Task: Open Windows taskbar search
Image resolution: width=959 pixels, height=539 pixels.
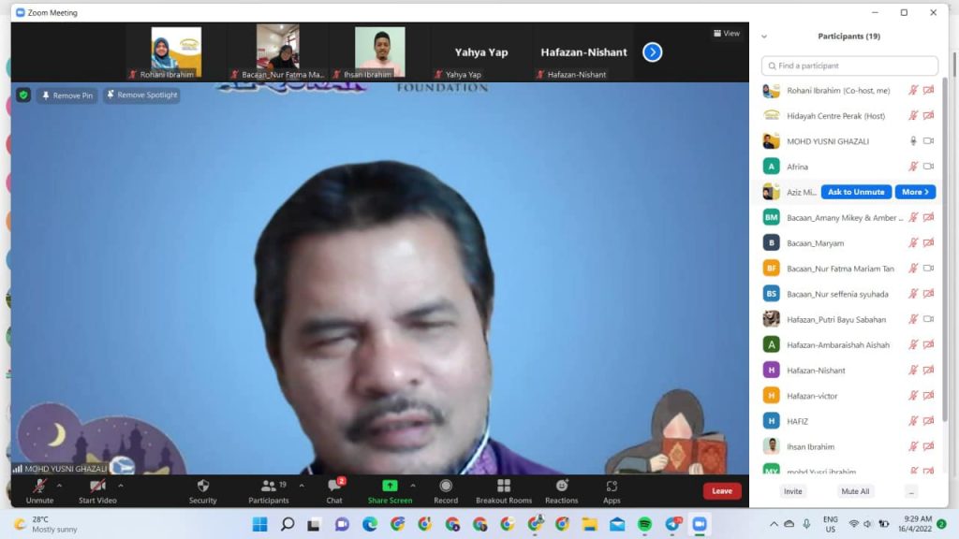Action: (x=287, y=524)
